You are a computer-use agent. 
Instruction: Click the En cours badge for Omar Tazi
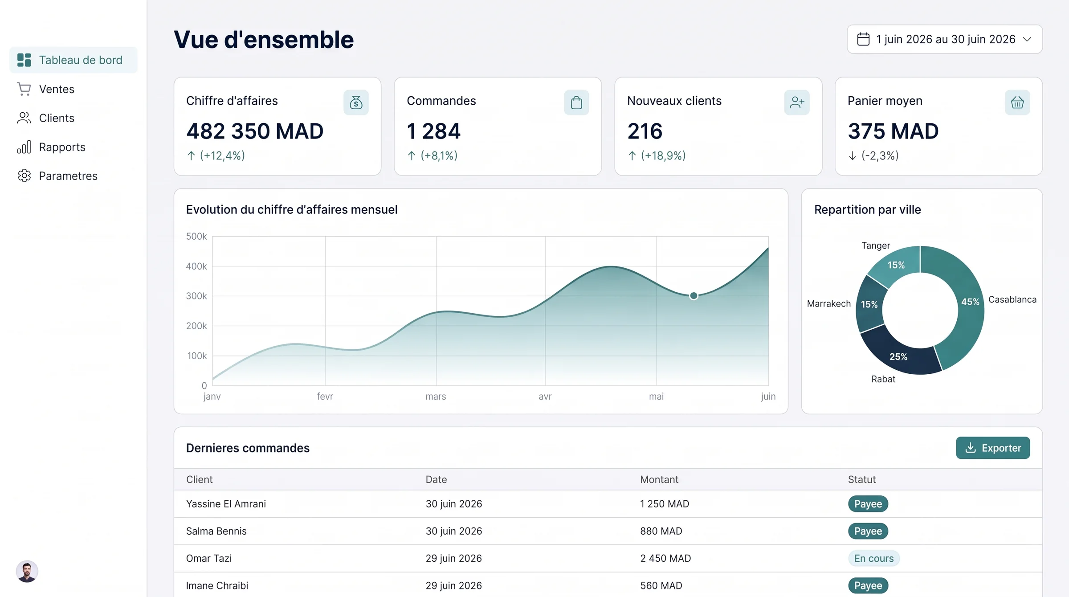click(874, 558)
